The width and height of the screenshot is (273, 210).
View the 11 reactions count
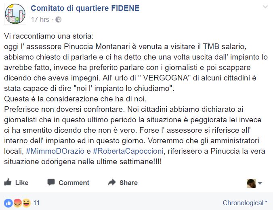coord(36,203)
